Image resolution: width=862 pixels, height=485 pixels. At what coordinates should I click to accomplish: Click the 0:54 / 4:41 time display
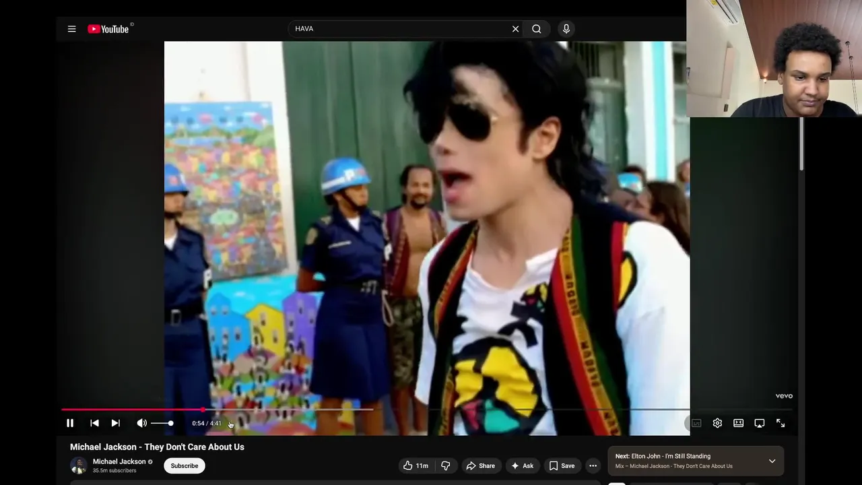207,423
